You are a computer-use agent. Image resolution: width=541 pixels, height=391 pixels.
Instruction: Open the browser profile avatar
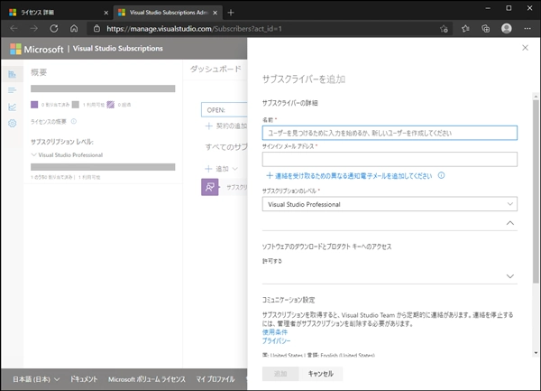coord(507,29)
